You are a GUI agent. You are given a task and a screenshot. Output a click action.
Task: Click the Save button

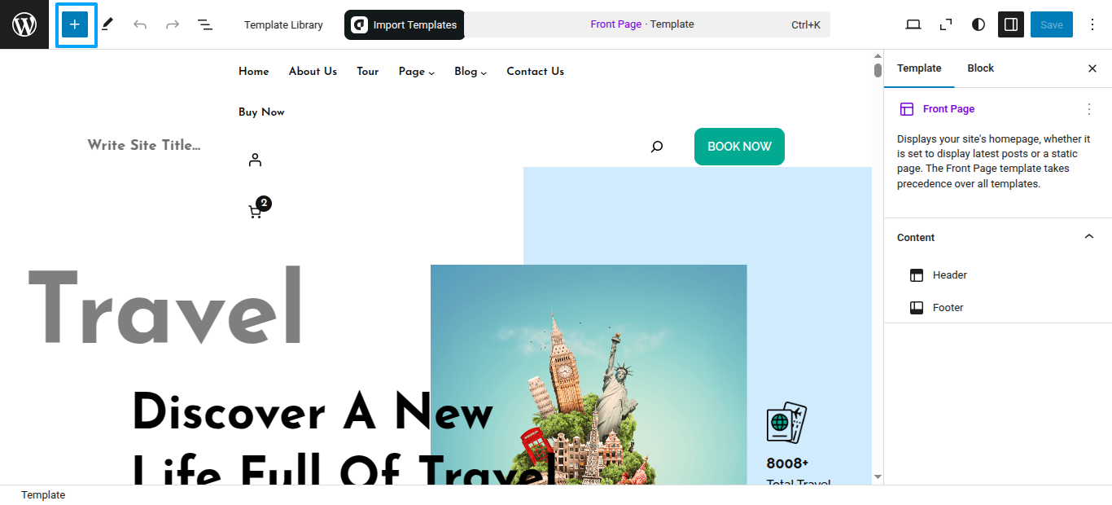(x=1052, y=24)
